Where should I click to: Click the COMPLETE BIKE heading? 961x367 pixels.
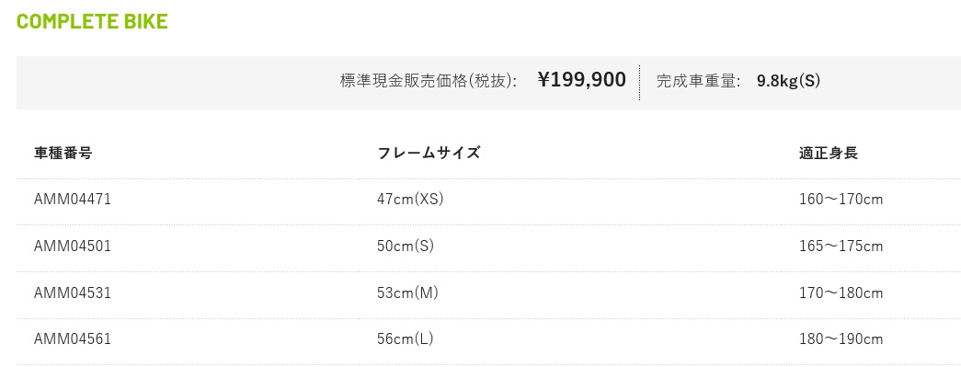[x=92, y=21]
